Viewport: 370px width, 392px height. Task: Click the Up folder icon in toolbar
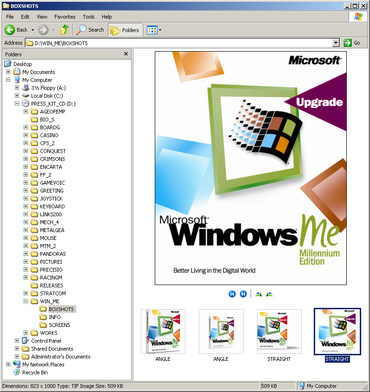(x=65, y=30)
